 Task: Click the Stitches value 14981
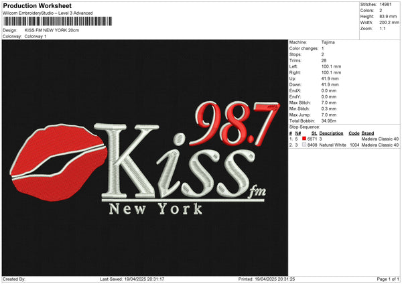point(385,5)
